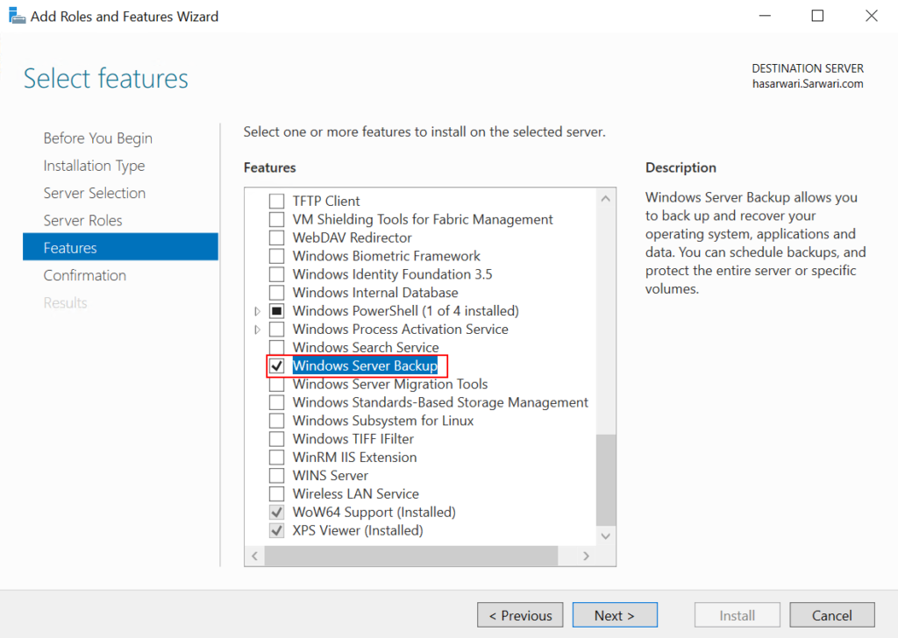Open the Installation Type step
This screenshot has height=638, width=898.
[x=94, y=165]
